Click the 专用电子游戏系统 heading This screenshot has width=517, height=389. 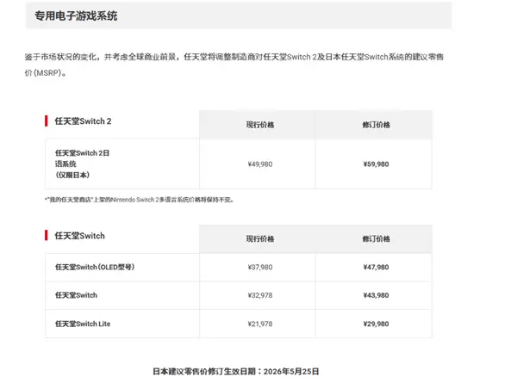tap(76, 15)
